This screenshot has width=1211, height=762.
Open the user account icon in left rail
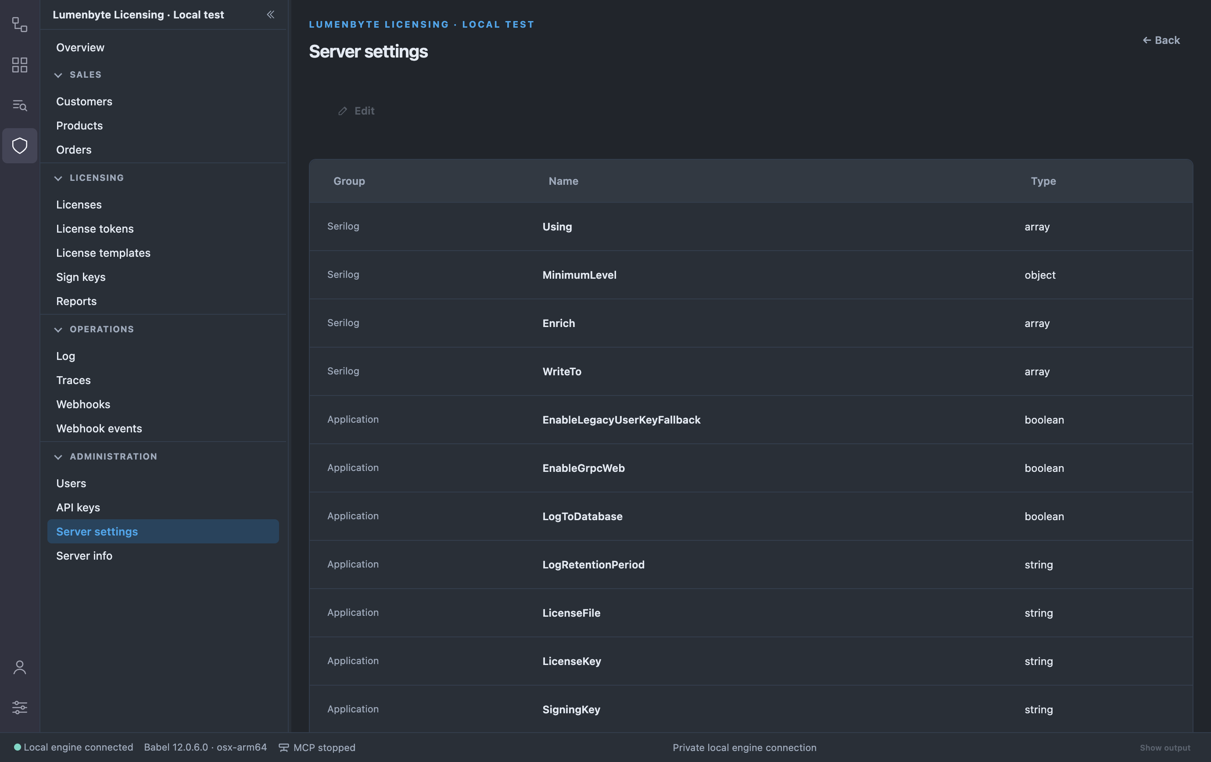tap(20, 667)
